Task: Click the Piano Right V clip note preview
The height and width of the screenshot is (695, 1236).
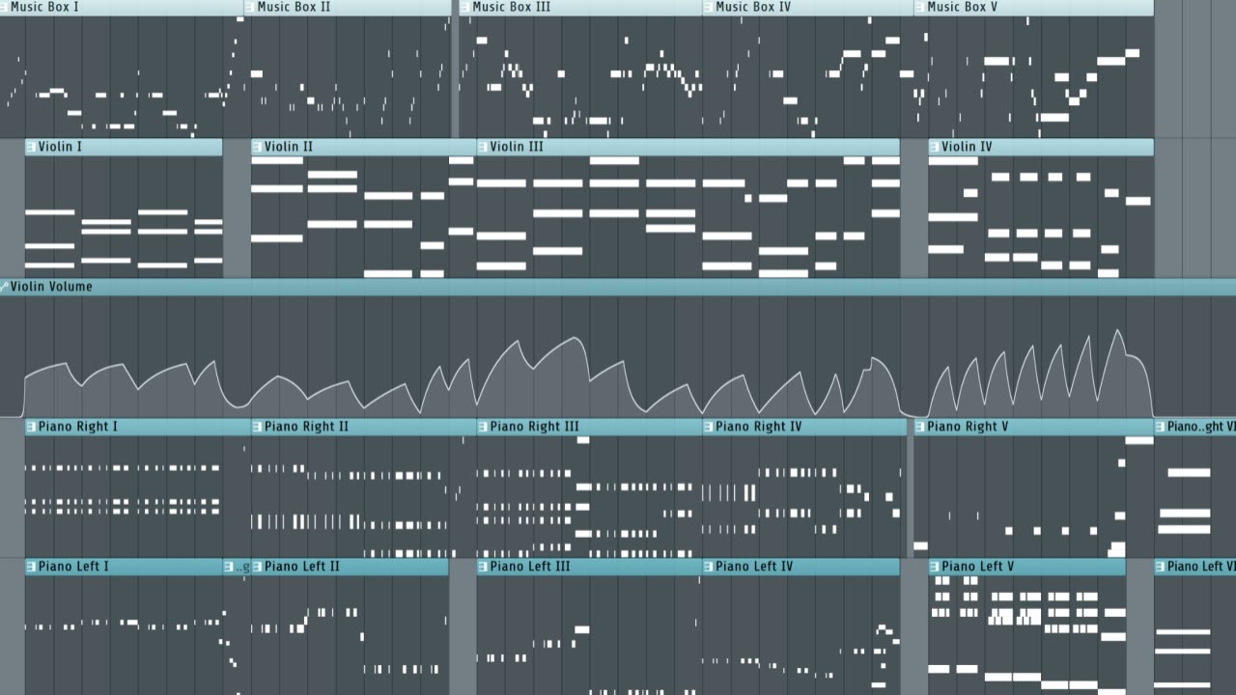Action: click(1033, 496)
